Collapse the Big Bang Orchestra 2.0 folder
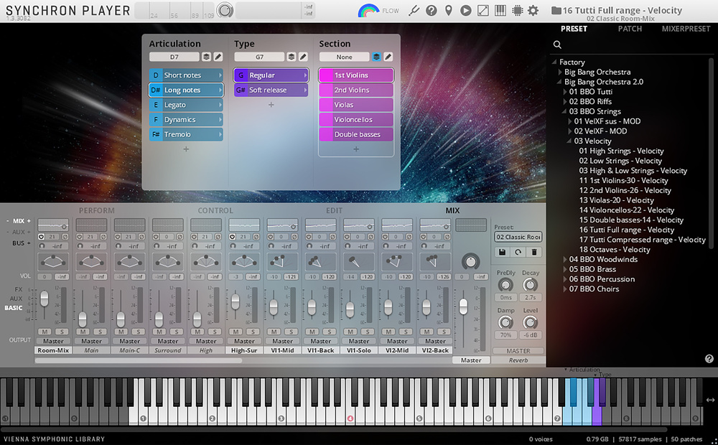This screenshot has width=718, height=445. point(559,82)
